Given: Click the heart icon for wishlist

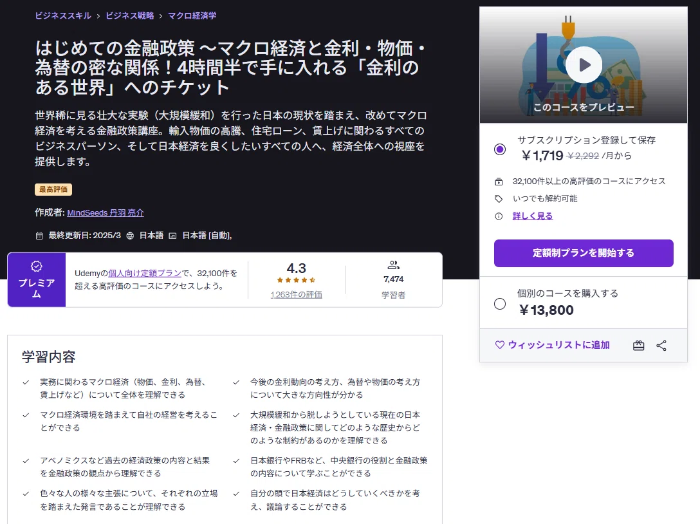Looking at the screenshot, I should click(499, 345).
